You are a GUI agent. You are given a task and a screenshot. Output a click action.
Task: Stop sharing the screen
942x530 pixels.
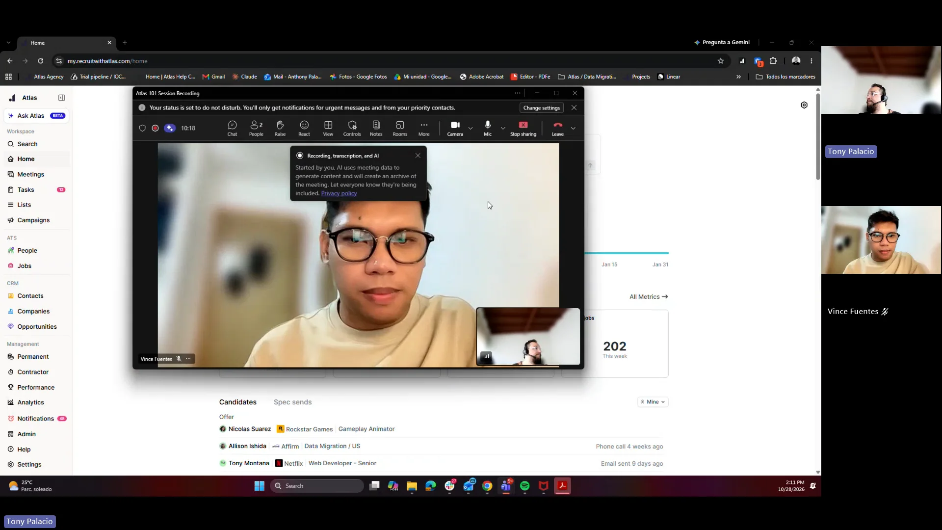[x=523, y=128]
